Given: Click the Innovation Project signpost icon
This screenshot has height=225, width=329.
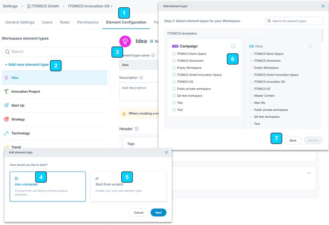Looking at the screenshot, I should click(6, 92).
